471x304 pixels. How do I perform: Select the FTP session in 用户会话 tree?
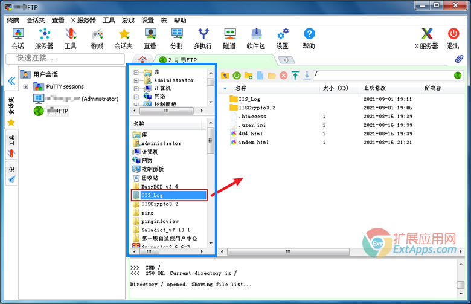pyautogui.click(x=51, y=111)
